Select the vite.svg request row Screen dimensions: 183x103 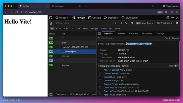point(72,65)
